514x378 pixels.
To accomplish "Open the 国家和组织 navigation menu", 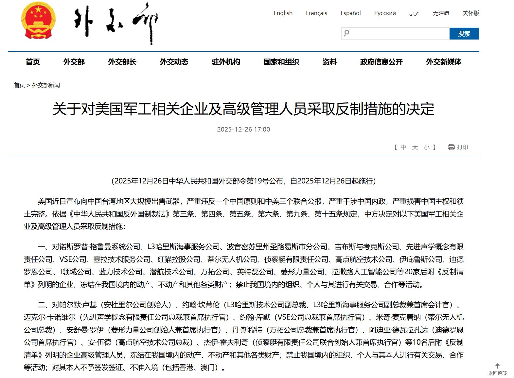I will pos(281,62).
